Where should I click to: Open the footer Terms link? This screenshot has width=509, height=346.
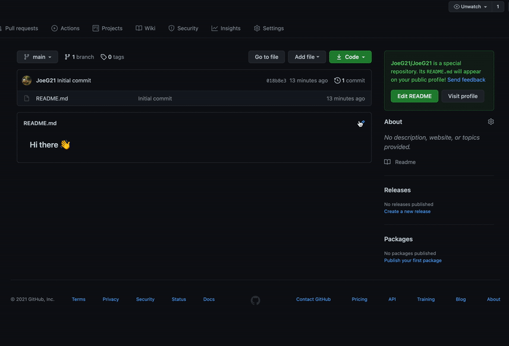point(78,300)
